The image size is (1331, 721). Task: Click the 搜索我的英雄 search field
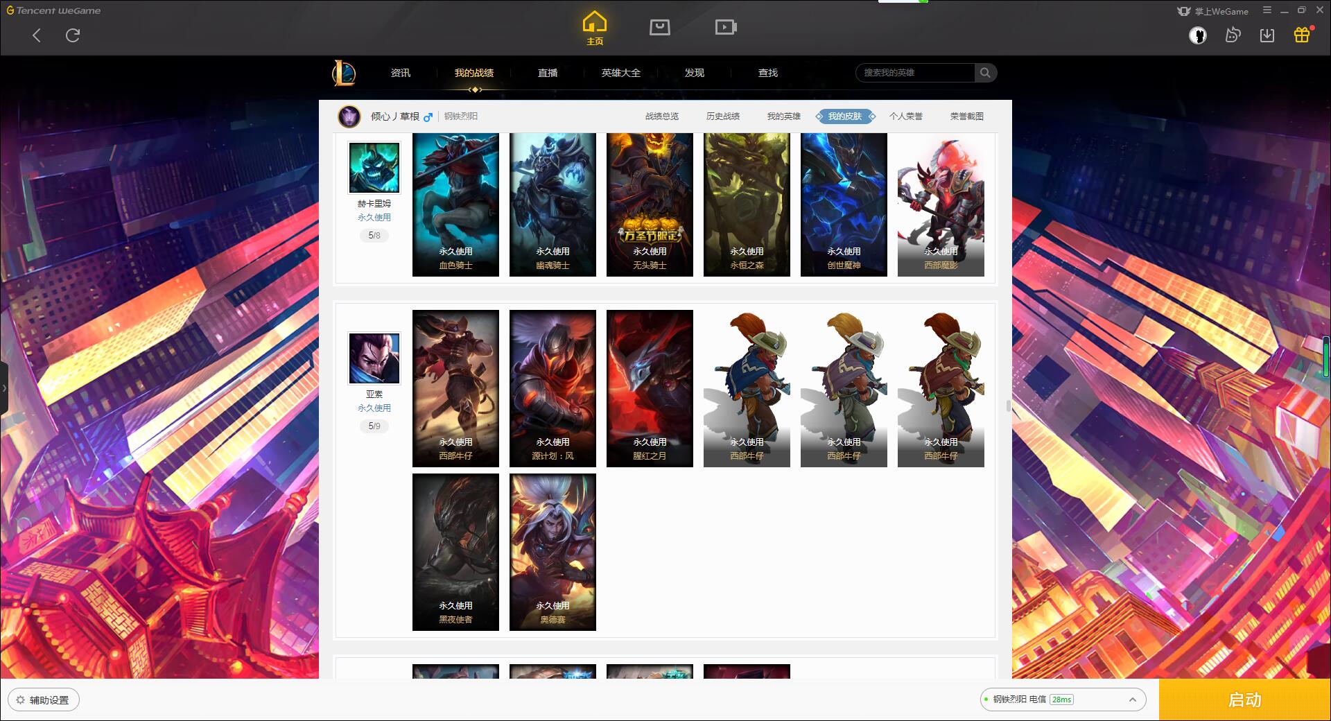[915, 73]
